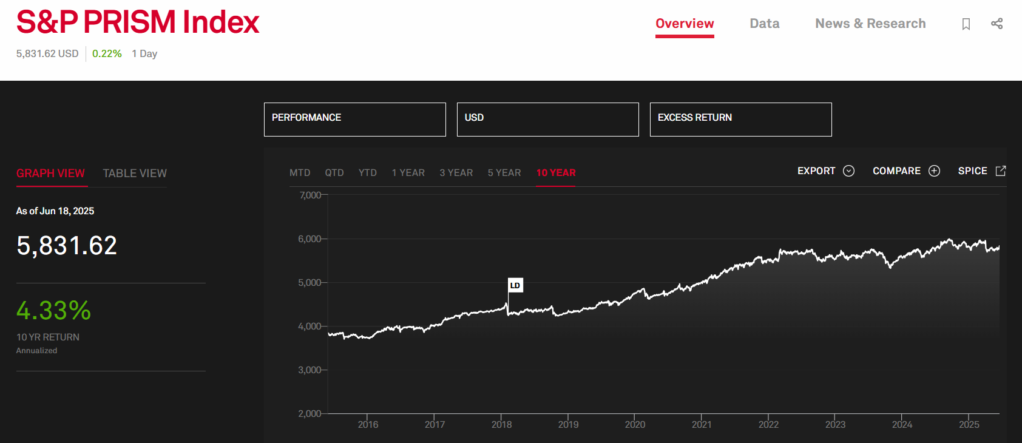This screenshot has height=443, width=1022.
Task: Bookmark this index page
Action: [966, 24]
